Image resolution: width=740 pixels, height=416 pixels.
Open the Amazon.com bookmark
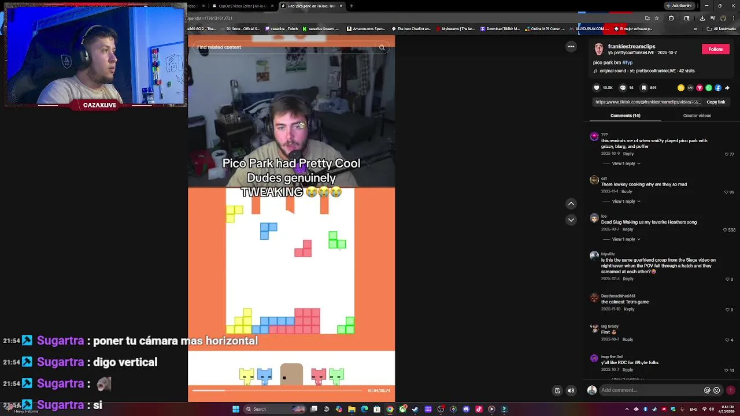[x=365, y=29]
